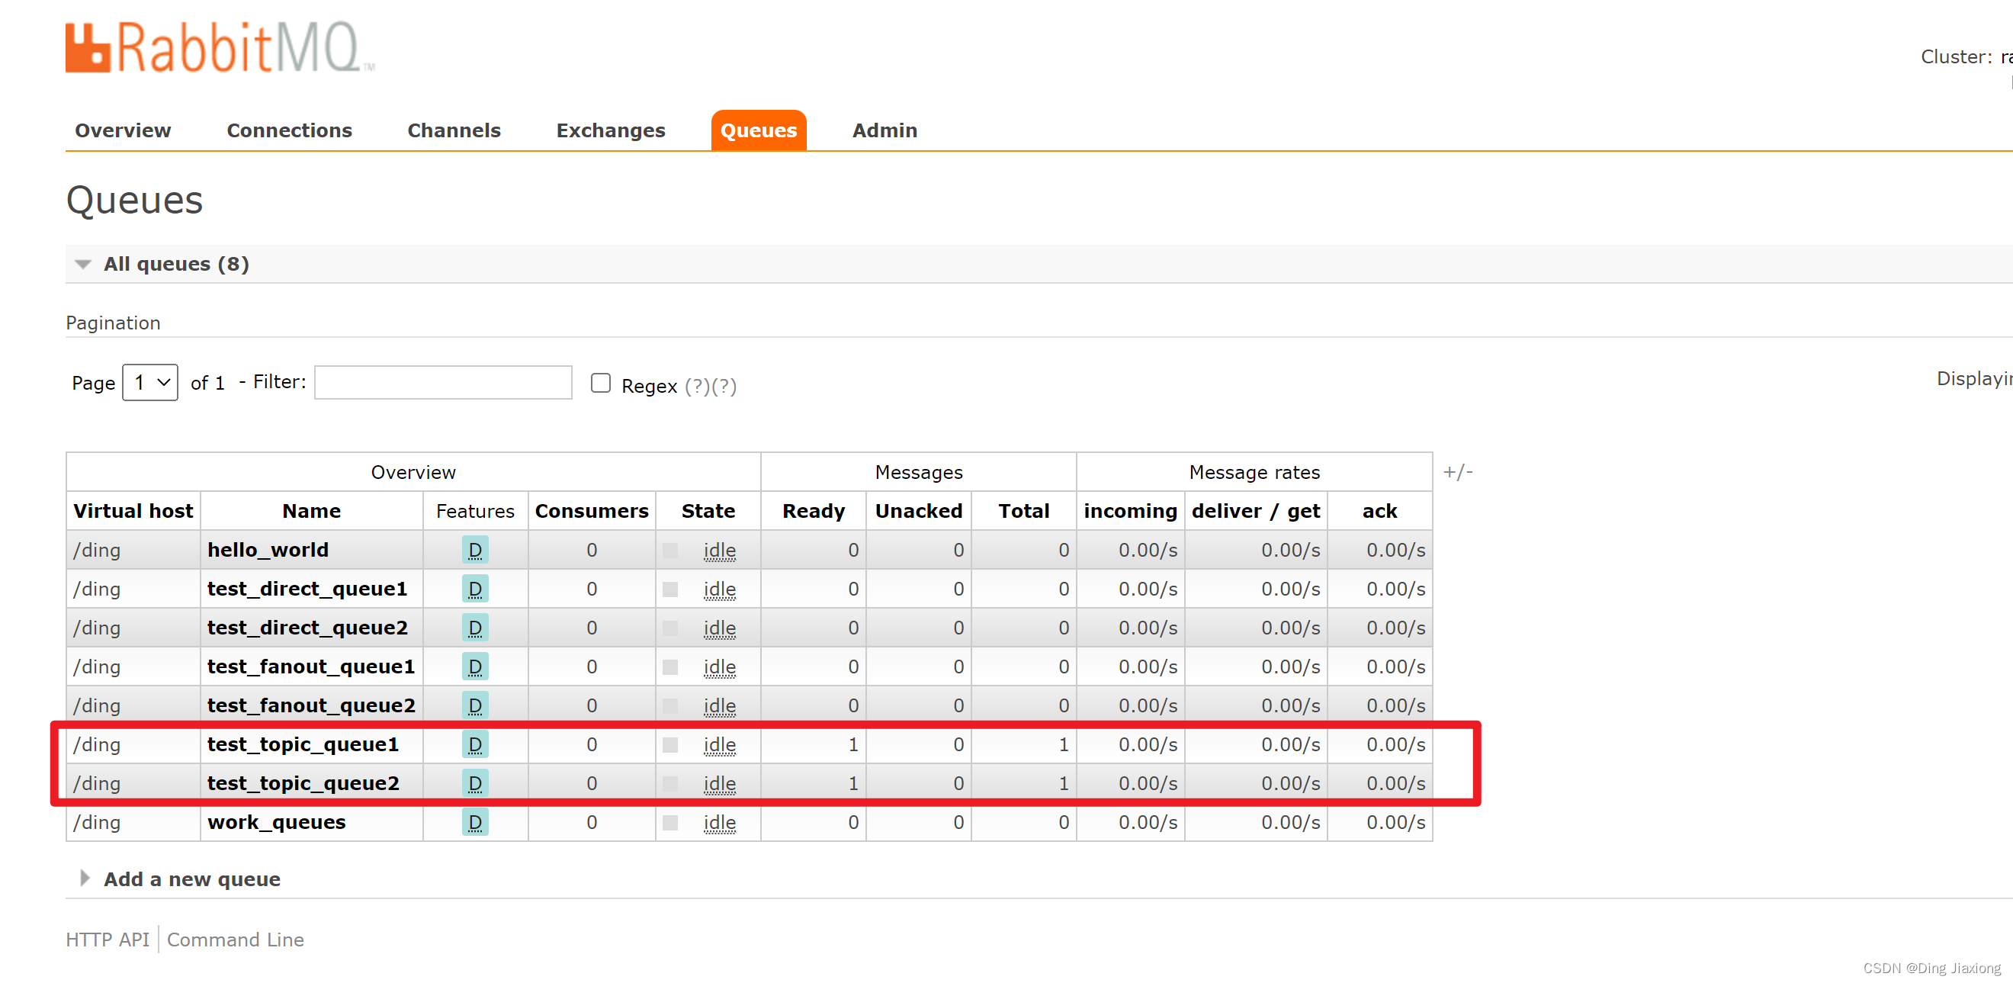The image size is (2013, 983).
Task: Click the idle state of test_fanout_queue1
Action: point(720,668)
